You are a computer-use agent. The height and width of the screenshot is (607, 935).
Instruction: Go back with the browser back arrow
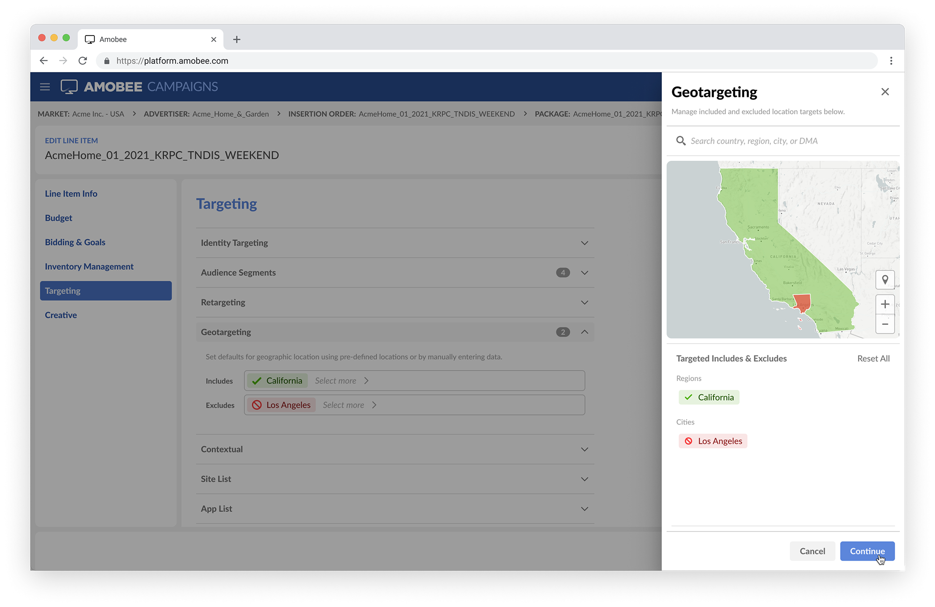click(x=44, y=61)
